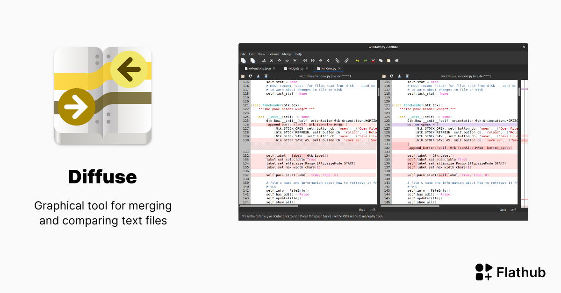This screenshot has height=293, width=561.
Task: Select the Realign All tool
Action: click(x=264, y=60)
